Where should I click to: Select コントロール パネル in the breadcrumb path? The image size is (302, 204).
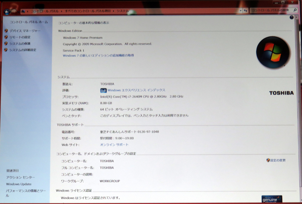[45, 11]
